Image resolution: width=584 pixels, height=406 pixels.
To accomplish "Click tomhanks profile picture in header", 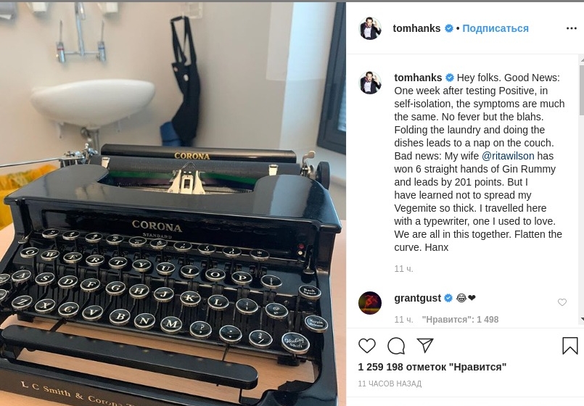I will [x=370, y=28].
